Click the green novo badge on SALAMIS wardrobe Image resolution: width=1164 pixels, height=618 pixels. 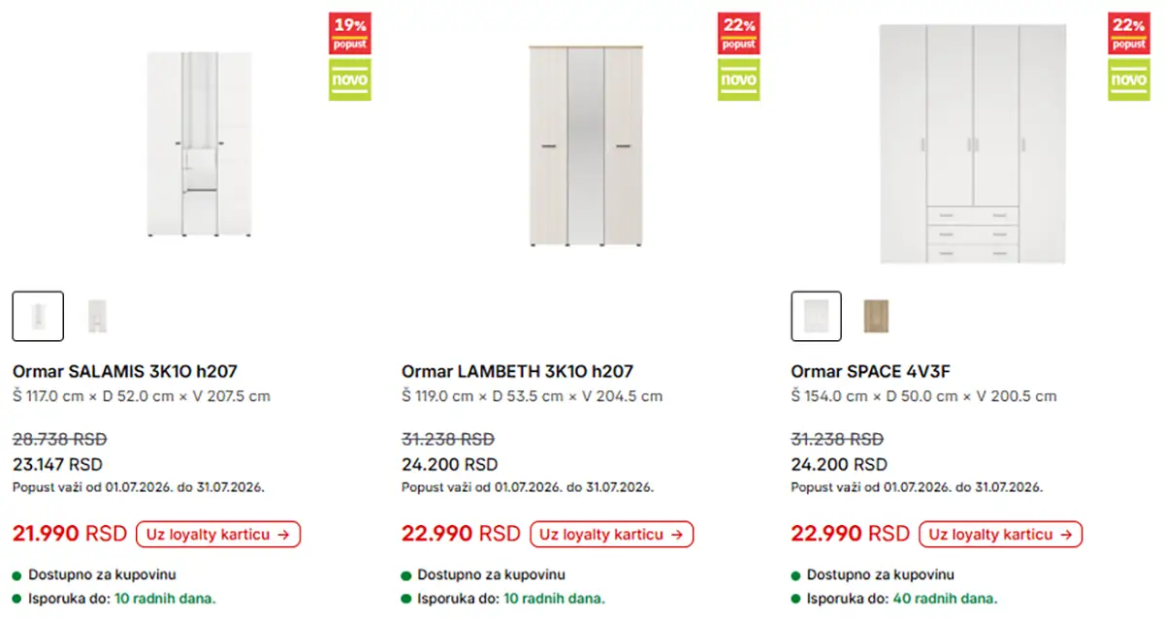tap(350, 79)
